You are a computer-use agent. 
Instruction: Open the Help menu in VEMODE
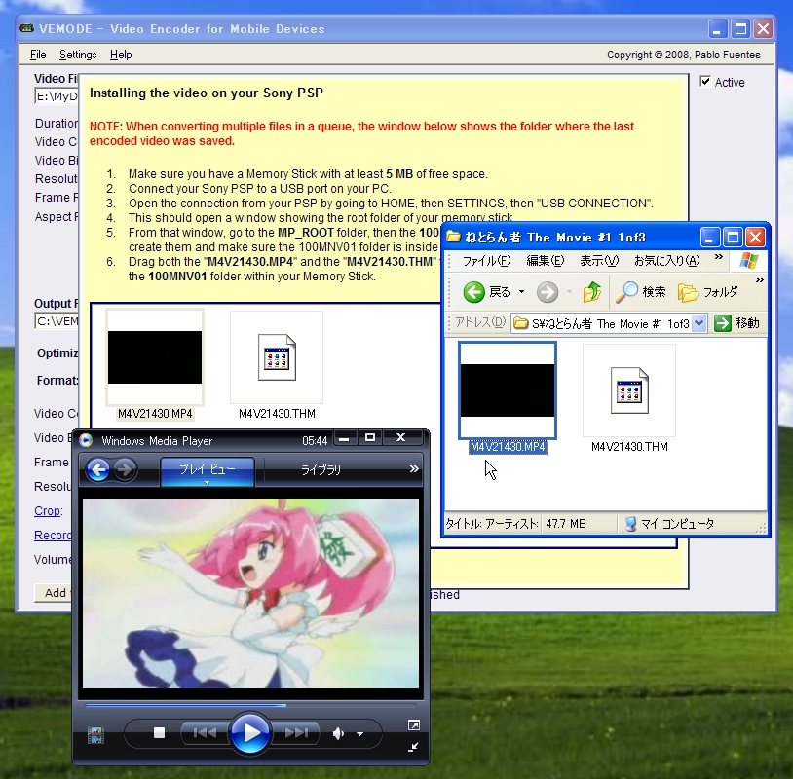pyautogui.click(x=121, y=55)
